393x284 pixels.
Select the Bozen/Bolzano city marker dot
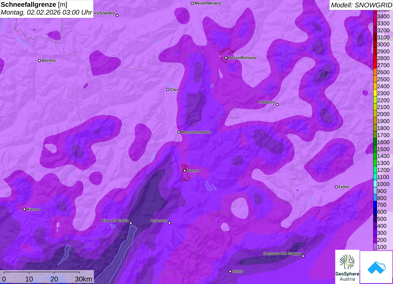(226, 58)
